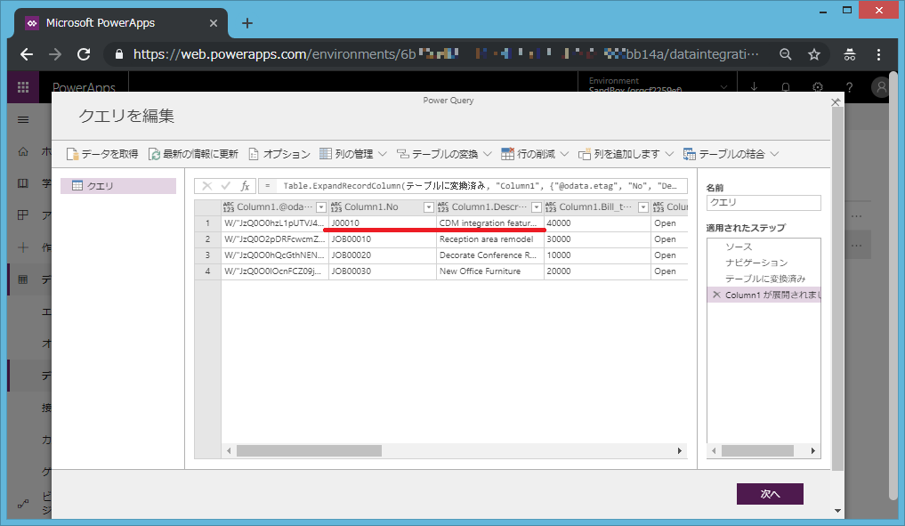The width and height of the screenshot is (905, 526).
Task: Select cell New Office Furniture
Action: [x=490, y=271]
